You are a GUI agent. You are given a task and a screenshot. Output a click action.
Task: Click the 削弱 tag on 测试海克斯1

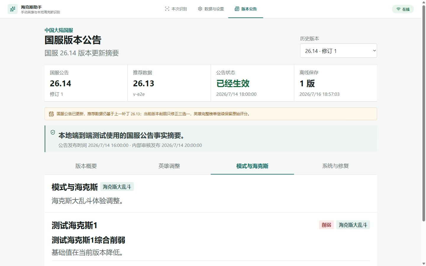pos(326,225)
